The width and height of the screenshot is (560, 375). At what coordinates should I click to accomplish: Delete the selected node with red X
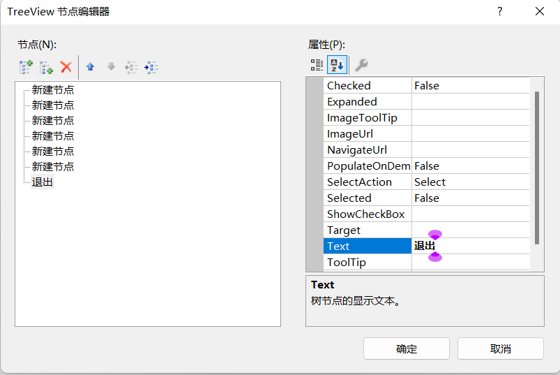point(66,67)
